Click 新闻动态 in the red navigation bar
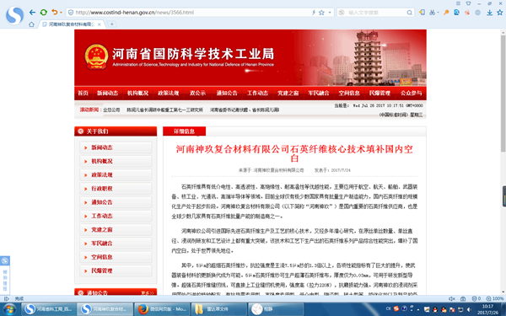The image size is (506, 316). pos(108,94)
